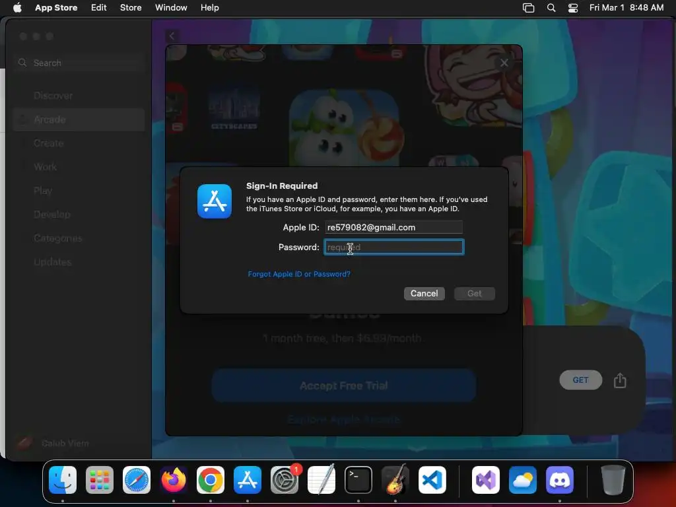Click the sidebar Search field

tap(79, 63)
